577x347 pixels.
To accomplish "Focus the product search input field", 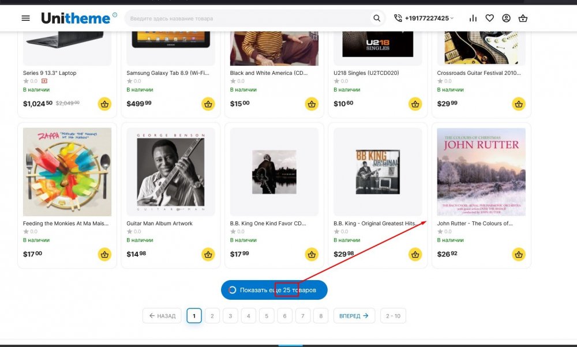I will click(248, 18).
